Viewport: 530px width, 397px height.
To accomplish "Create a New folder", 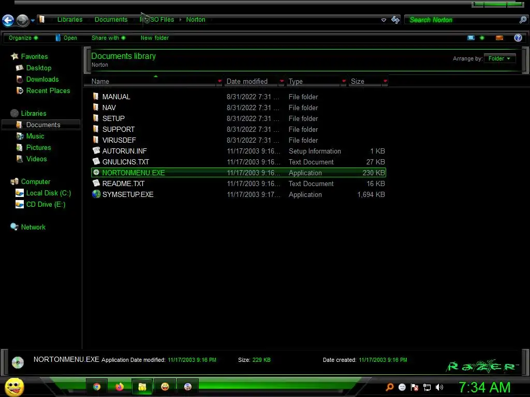I will [154, 38].
